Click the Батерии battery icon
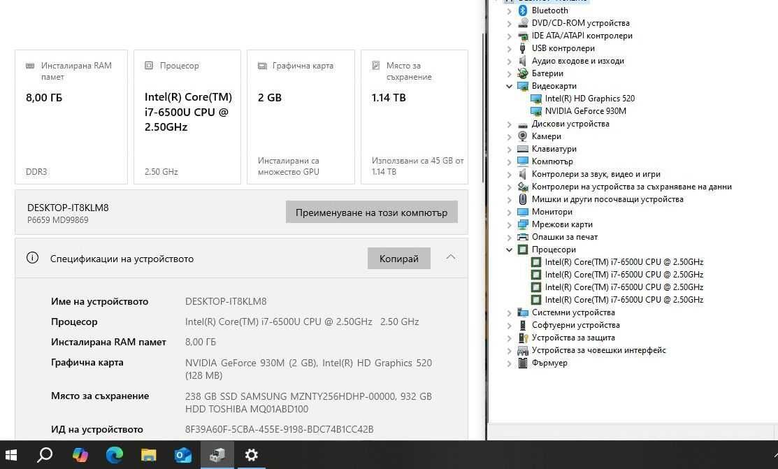This screenshot has width=778, height=469. pos(522,73)
